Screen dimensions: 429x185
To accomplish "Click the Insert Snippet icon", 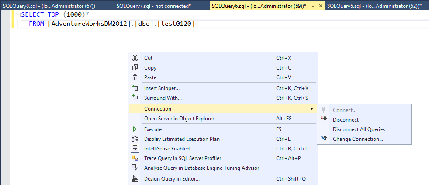I will pos(135,88).
